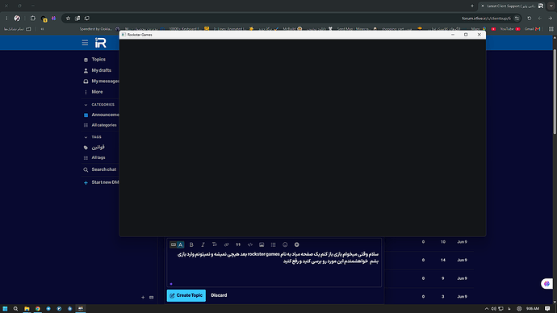
Task: Add a blockquote in the composer
Action: [x=238, y=244]
